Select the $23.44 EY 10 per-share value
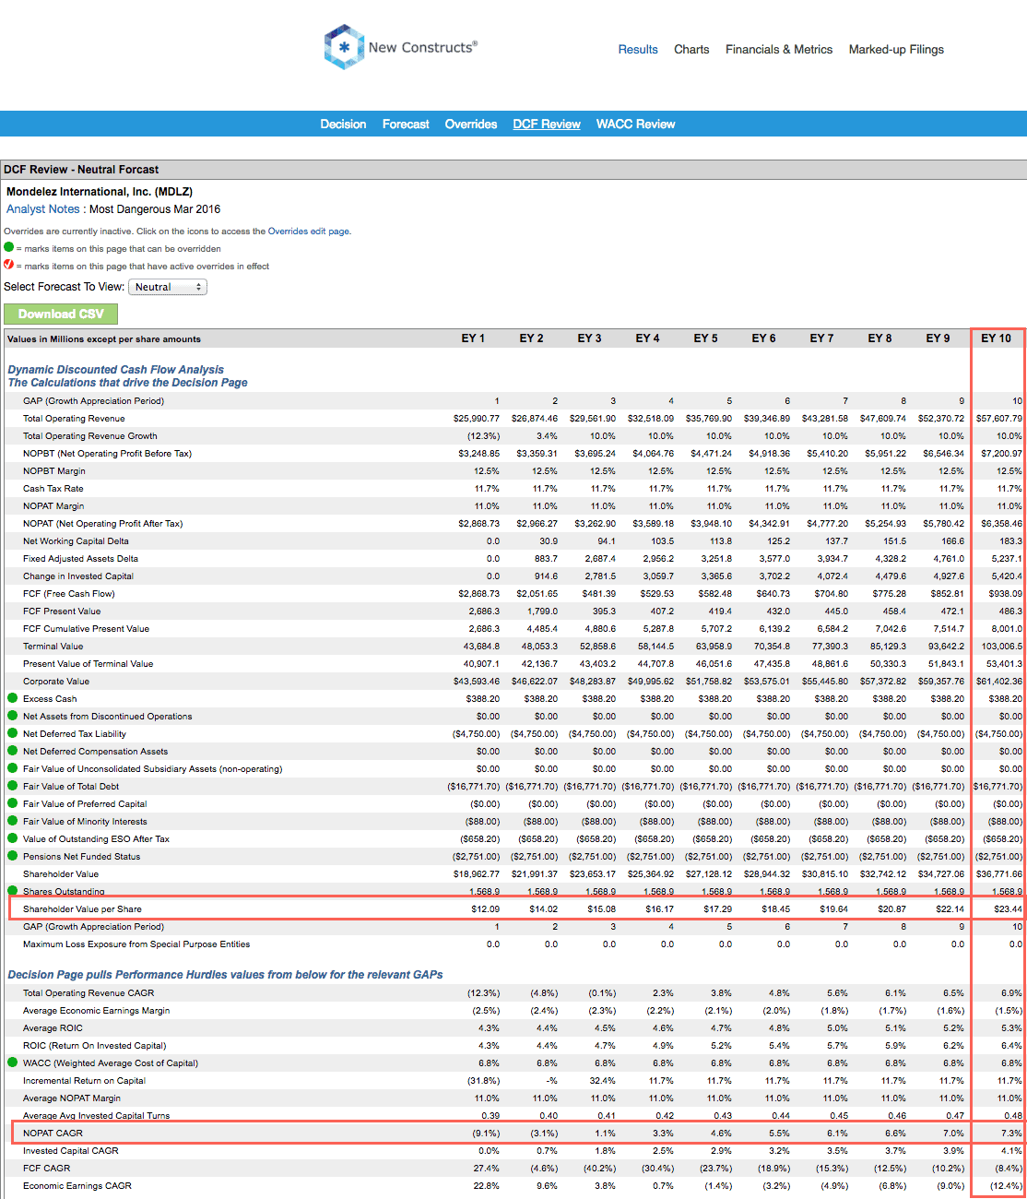1027x1199 pixels. click(1008, 909)
